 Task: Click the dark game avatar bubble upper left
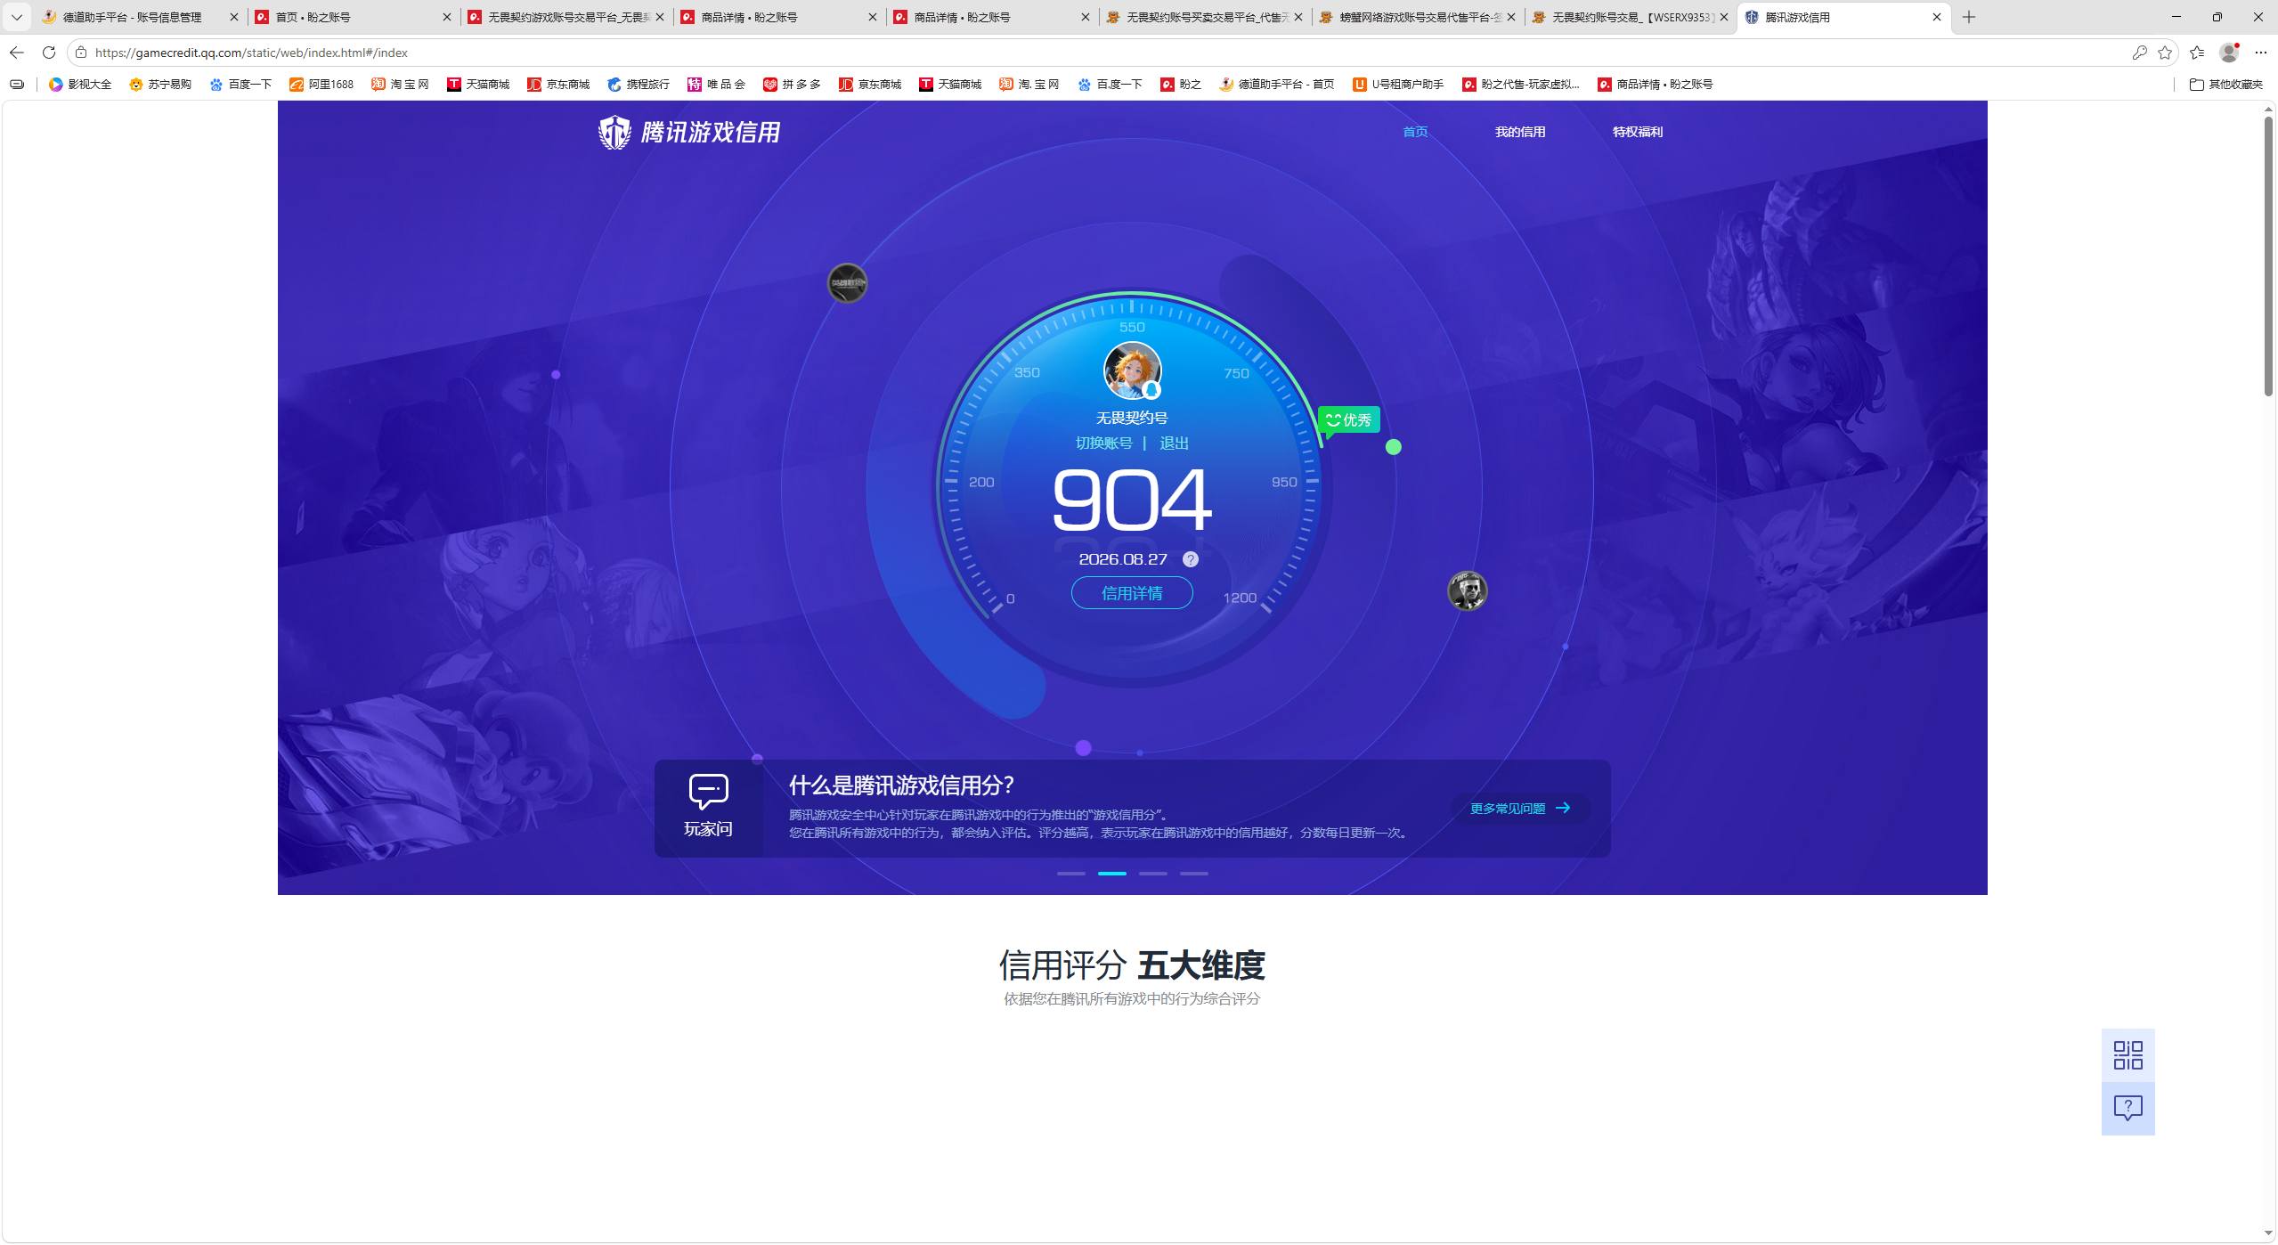click(847, 284)
